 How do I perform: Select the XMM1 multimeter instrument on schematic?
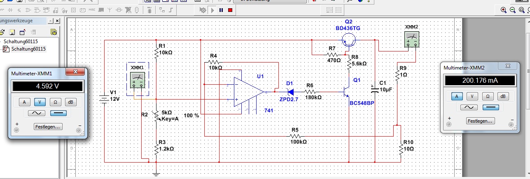click(x=138, y=80)
